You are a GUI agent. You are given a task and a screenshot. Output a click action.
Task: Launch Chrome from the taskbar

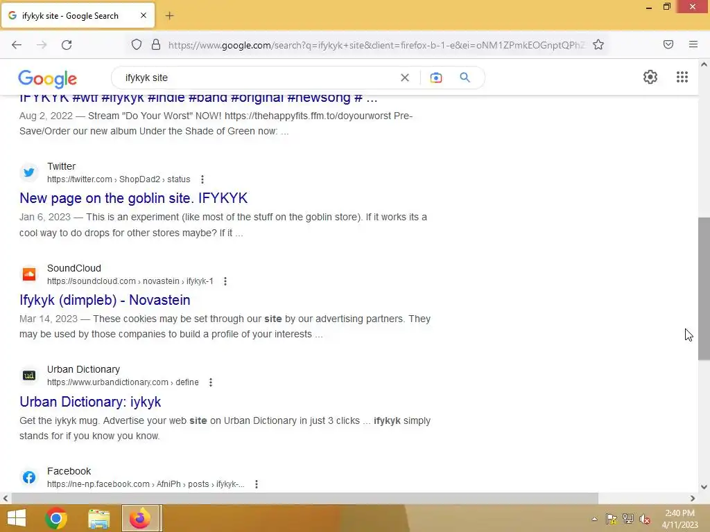(56, 518)
